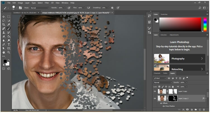Open smoothing options gear

tap(112, 8)
